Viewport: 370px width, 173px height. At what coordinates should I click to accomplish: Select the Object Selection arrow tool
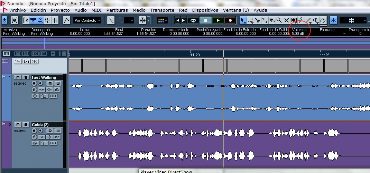(243, 20)
